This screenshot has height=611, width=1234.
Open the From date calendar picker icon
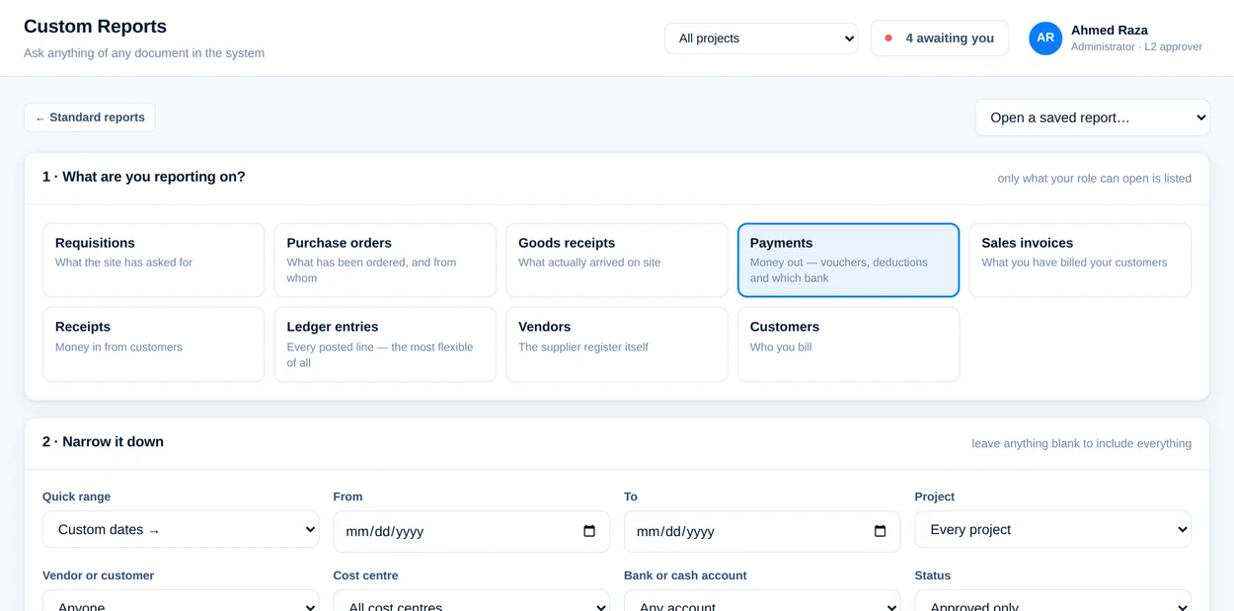(589, 531)
